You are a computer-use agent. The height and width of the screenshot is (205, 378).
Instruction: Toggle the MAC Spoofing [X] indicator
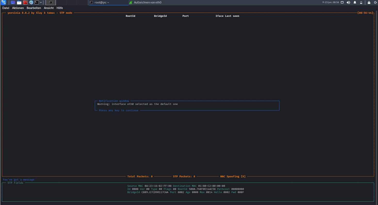click(233, 176)
